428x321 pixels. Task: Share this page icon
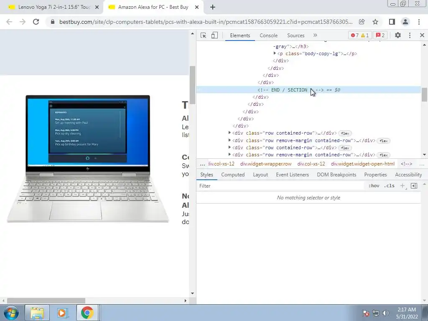pos(362,22)
